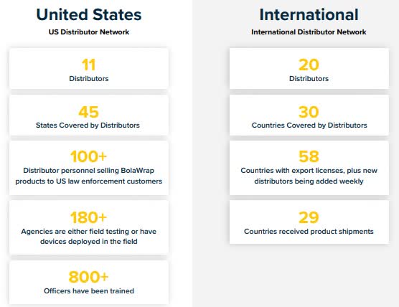Open the BolaWrap distributor personnel card text
Screen dimensions: 399x307
coord(89,176)
